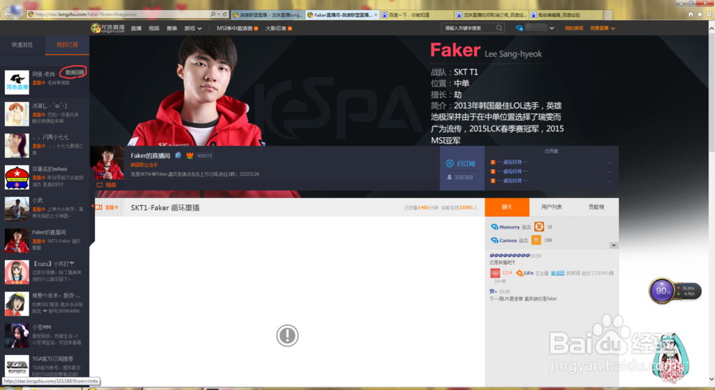Click the Longzhu site logo
This screenshot has width=715, height=390.
pos(107,29)
